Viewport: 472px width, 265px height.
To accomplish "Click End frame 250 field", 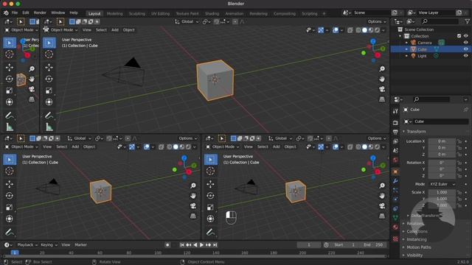I will click(x=374, y=245).
